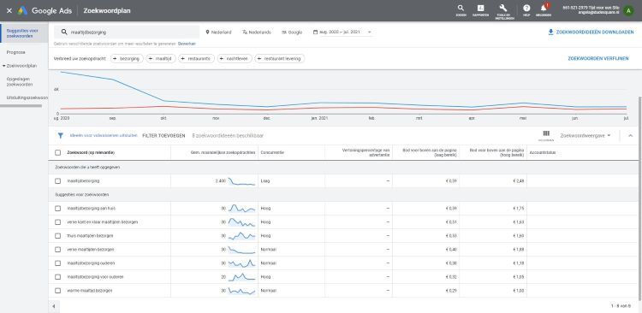The height and width of the screenshot is (313, 642).
Task: Click ZOEKWOORDEN VERFIJNEN
Action: (598, 58)
